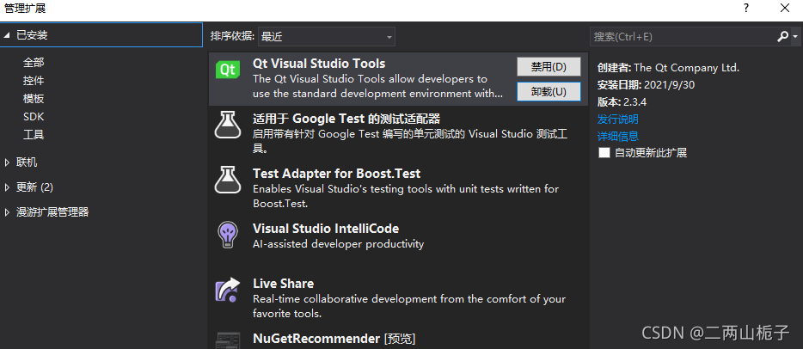
Task: Select the IntelliCode lightbulb icon
Action: pos(227,235)
